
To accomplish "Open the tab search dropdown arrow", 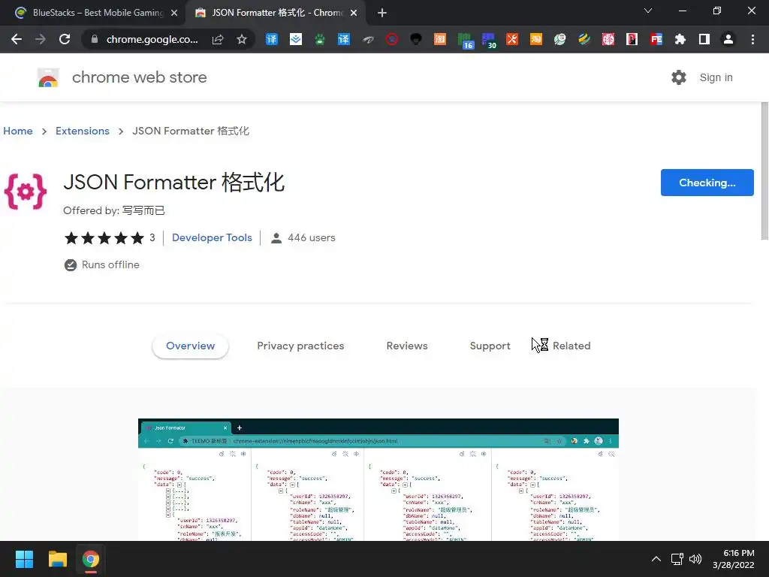I will pyautogui.click(x=648, y=11).
